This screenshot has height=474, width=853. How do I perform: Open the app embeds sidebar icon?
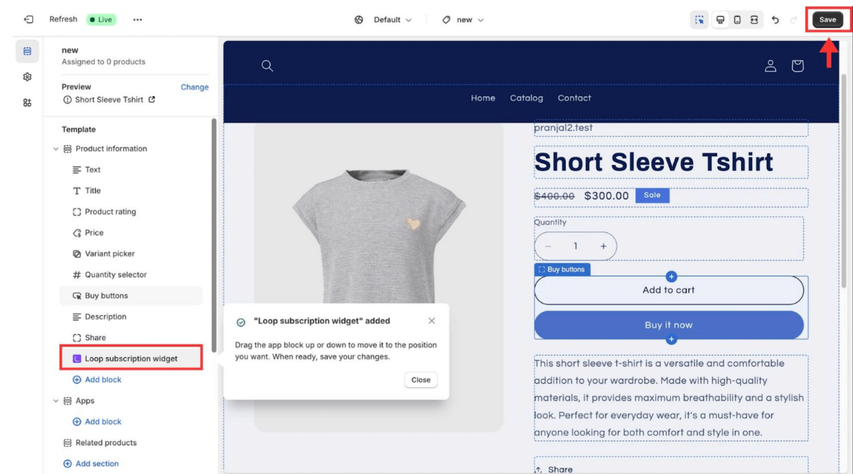(x=27, y=102)
